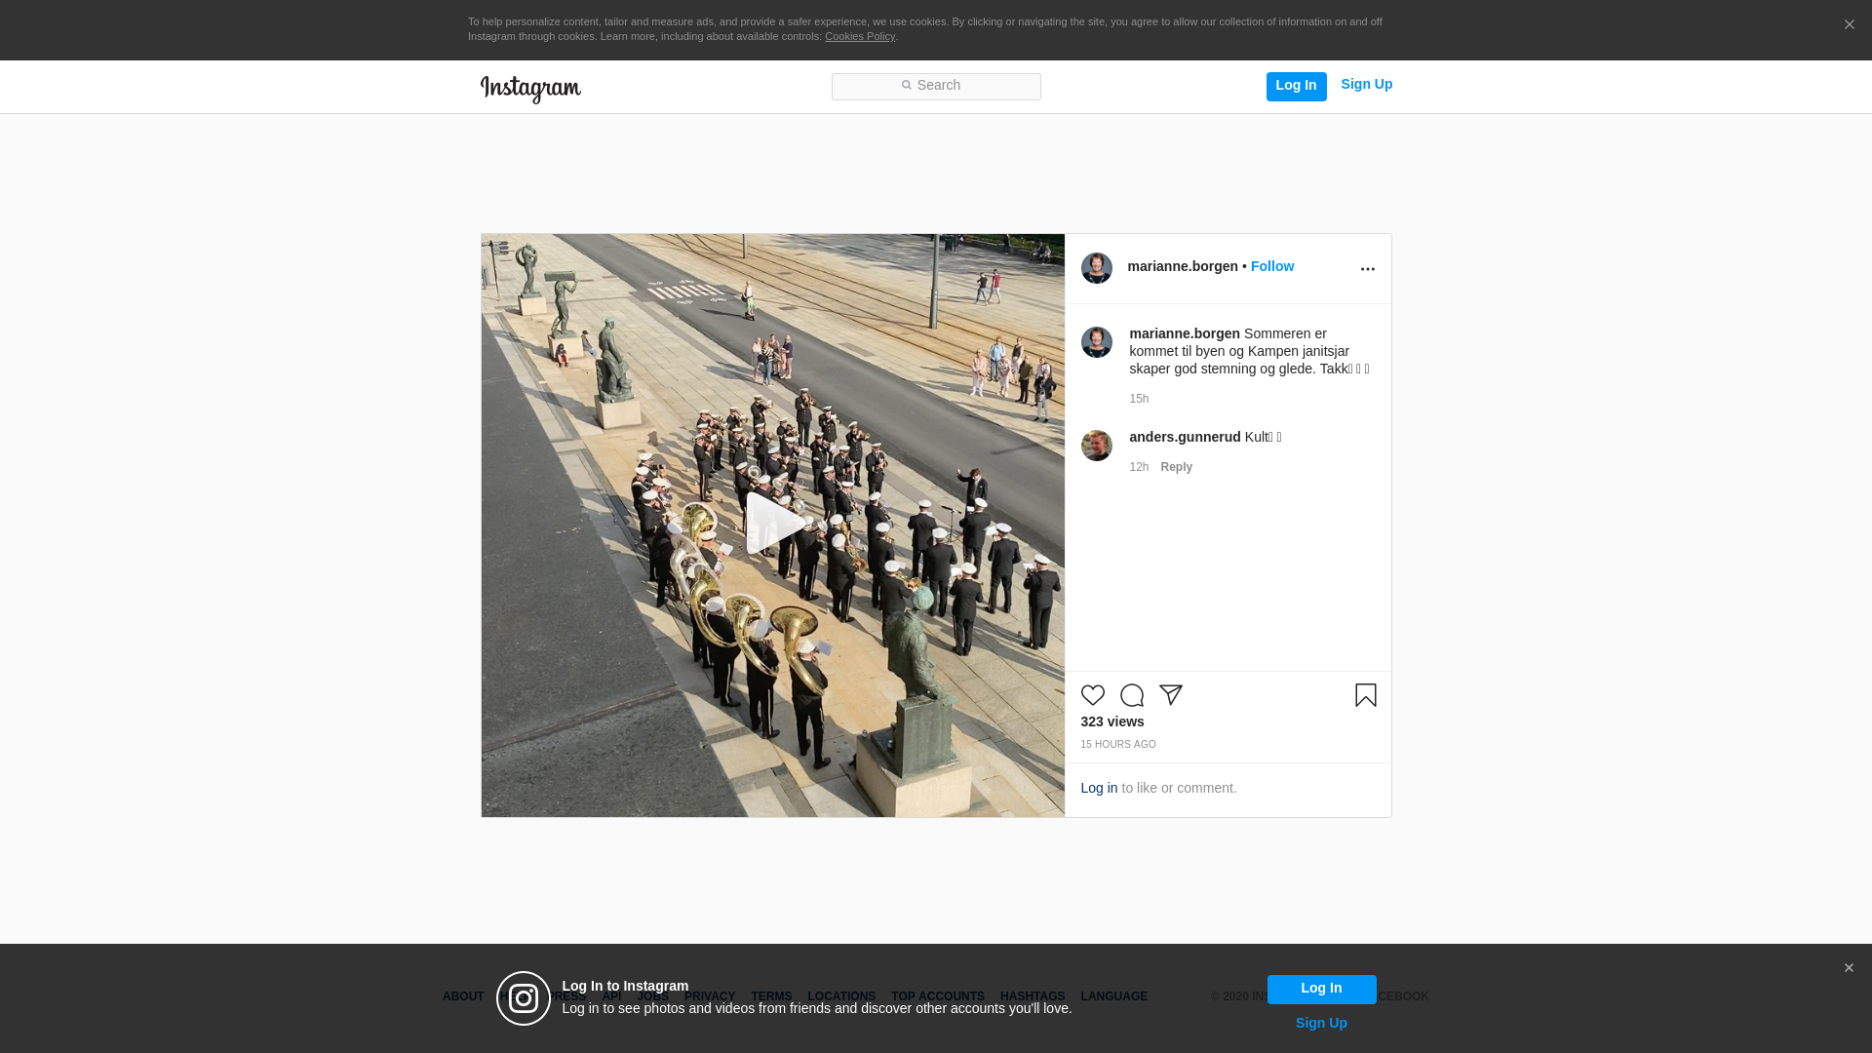The image size is (1872, 1053).
Task: Open marianne.borgen's profile picture in the post header
Action: click(1097, 268)
